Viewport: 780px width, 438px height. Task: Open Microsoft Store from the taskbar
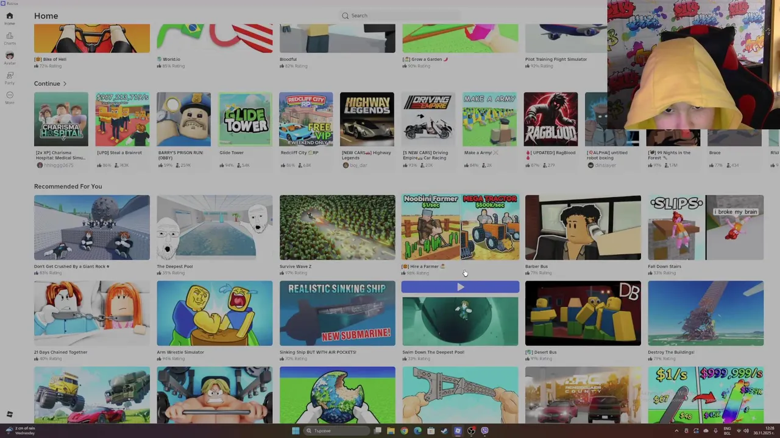click(431, 431)
